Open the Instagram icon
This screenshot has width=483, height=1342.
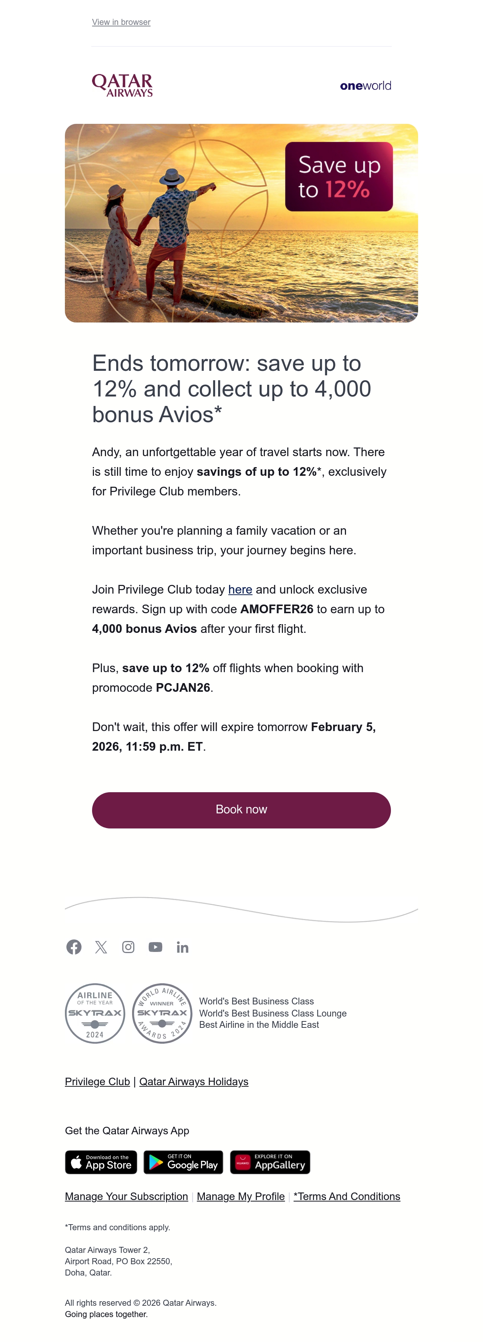tap(128, 947)
